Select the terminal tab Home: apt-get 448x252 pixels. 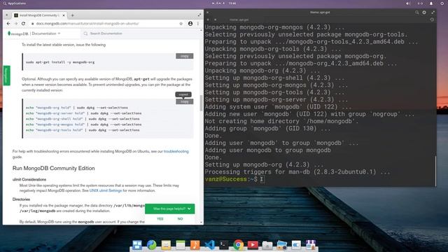pyautogui.click(x=239, y=20)
